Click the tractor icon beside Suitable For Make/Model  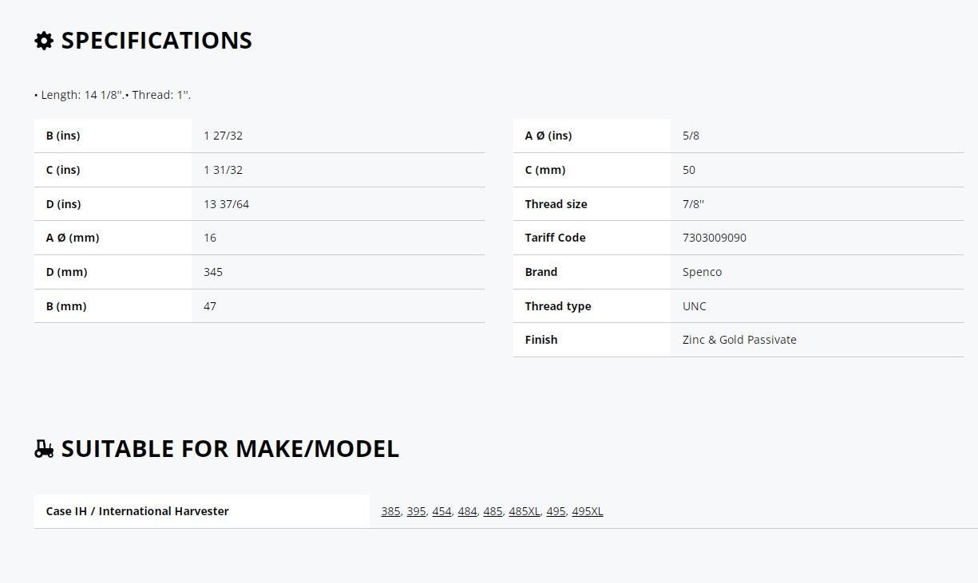pyautogui.click(x=44, y=449)
